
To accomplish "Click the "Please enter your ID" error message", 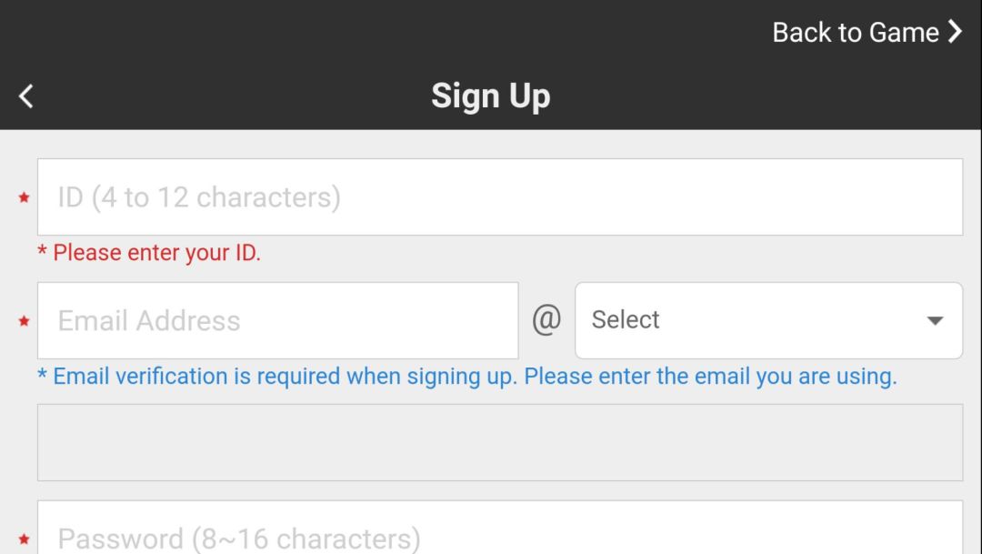I will tap(153, 253).
